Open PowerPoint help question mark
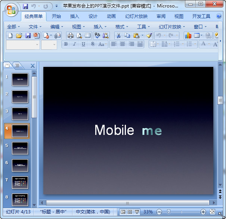The height and width of the screenshot is (219, 226). click(219, 16)
